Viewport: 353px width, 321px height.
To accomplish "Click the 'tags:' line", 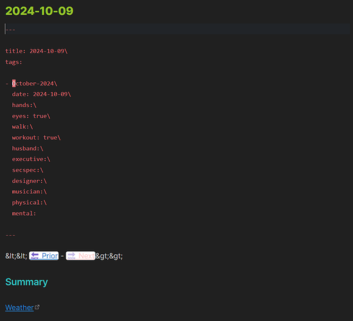I will [13, 62].
